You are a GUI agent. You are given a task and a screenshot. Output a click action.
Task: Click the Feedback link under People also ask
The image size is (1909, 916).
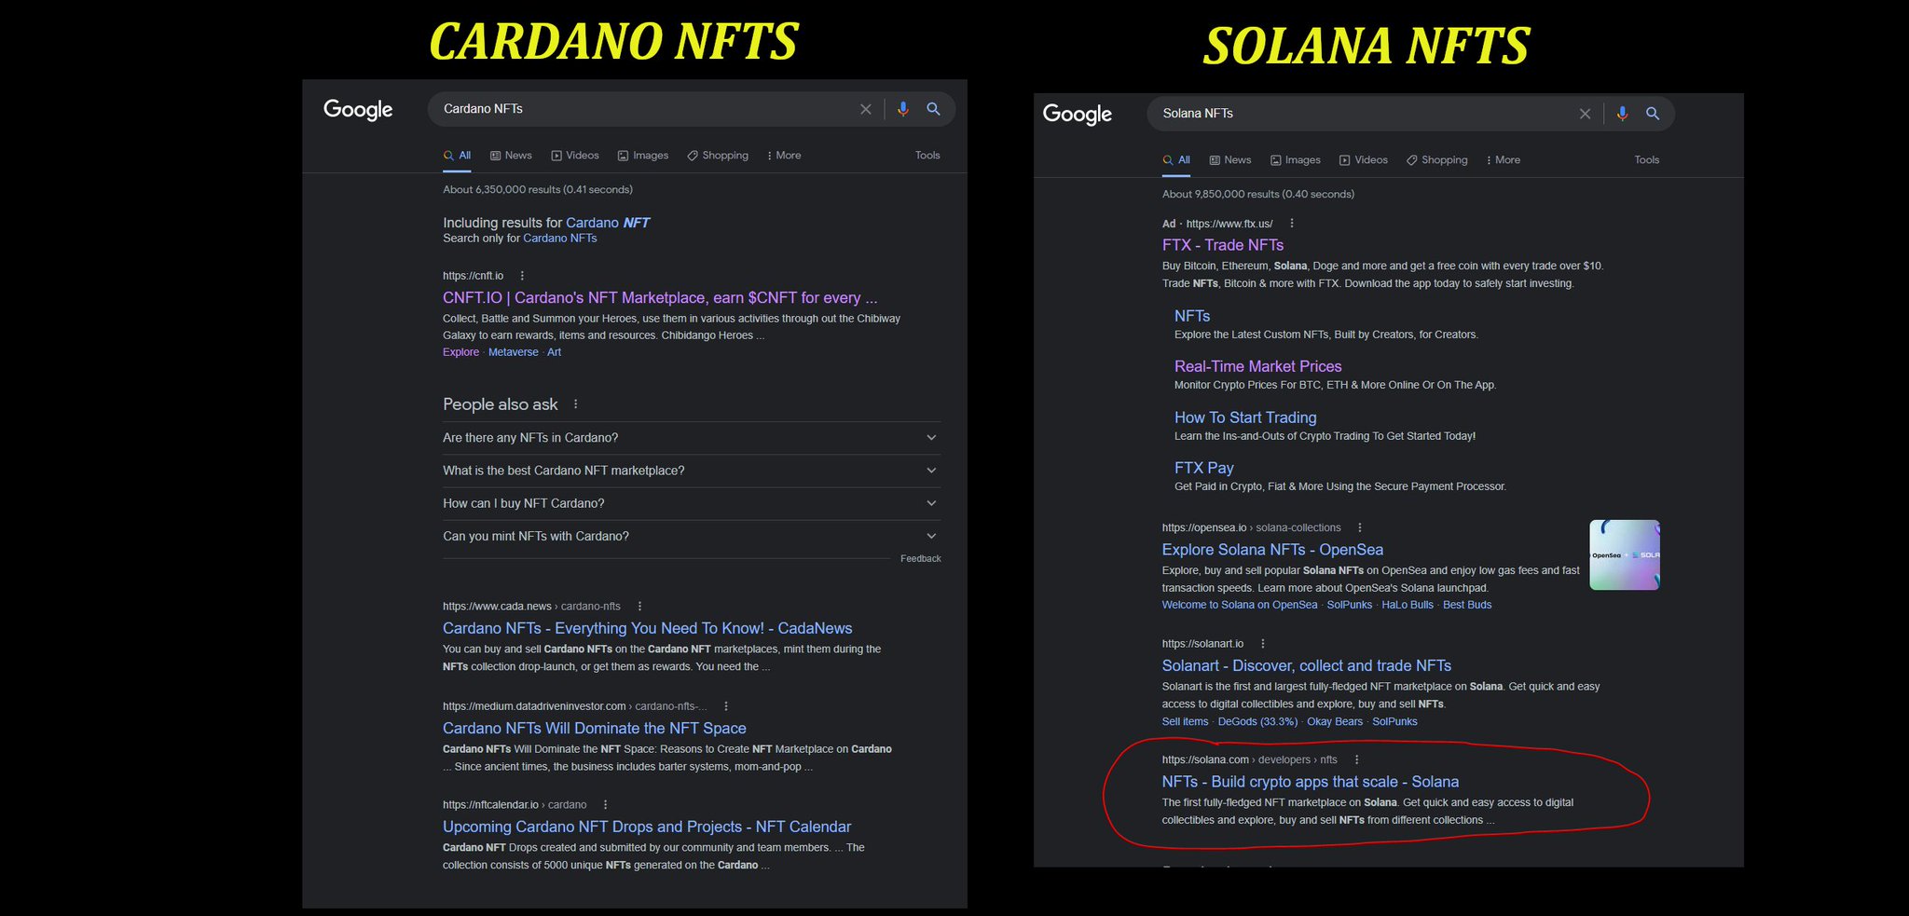[921, 559]
